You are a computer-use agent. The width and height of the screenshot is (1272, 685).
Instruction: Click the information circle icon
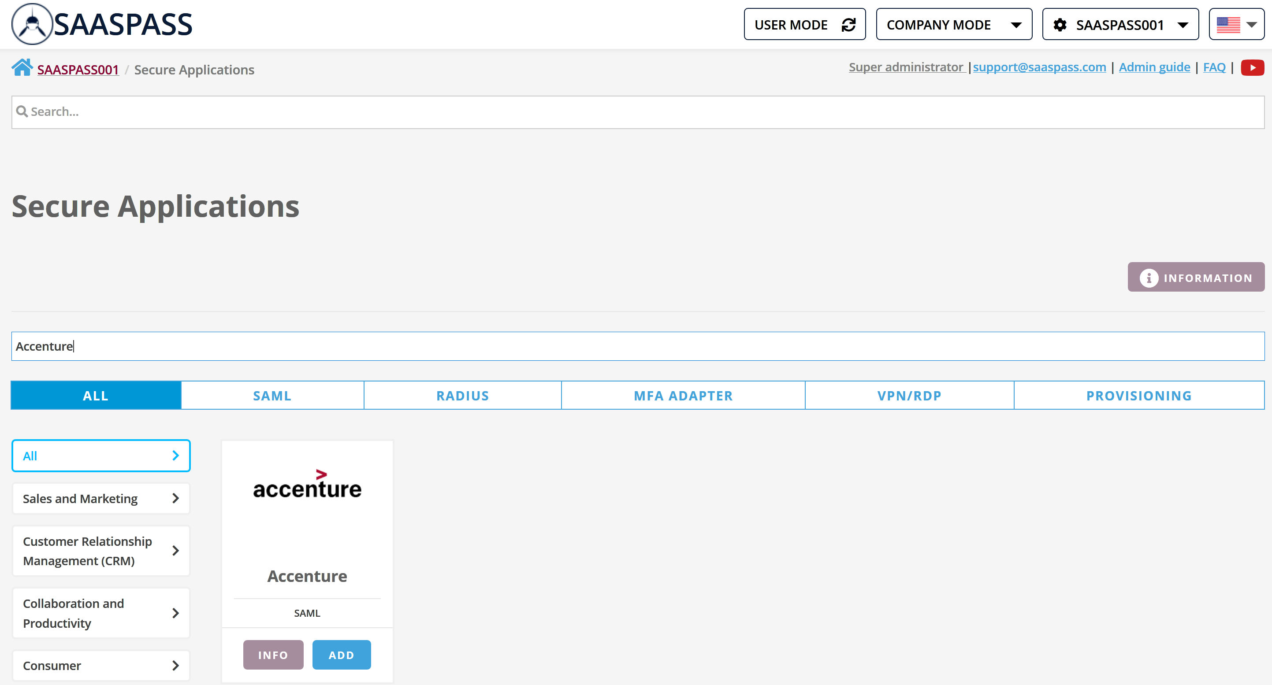[x=1149, y=278]
